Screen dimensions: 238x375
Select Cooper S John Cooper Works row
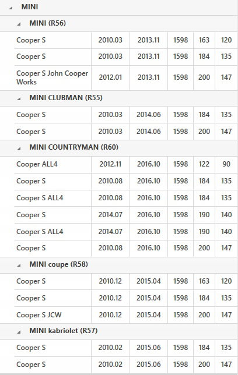pos(126,77)
